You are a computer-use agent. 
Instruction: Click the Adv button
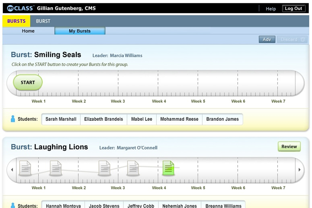(x=267, y=40)
